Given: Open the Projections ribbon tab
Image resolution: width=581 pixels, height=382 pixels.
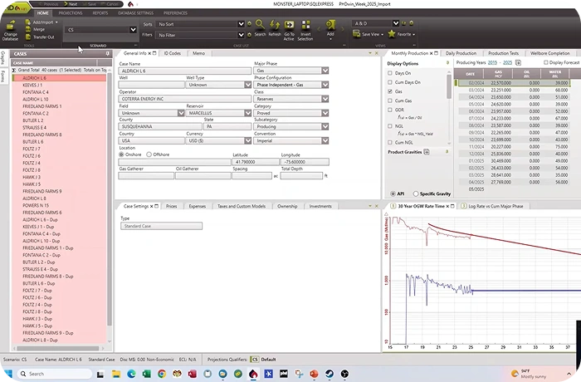Looking at the screenshot, I should [71, 13].
